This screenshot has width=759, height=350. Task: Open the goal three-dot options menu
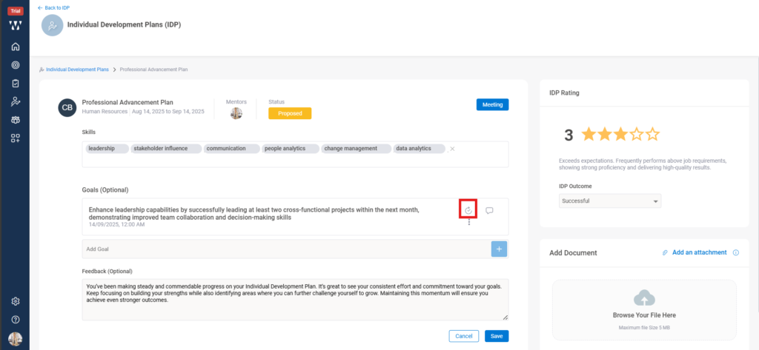pos(468,223)
